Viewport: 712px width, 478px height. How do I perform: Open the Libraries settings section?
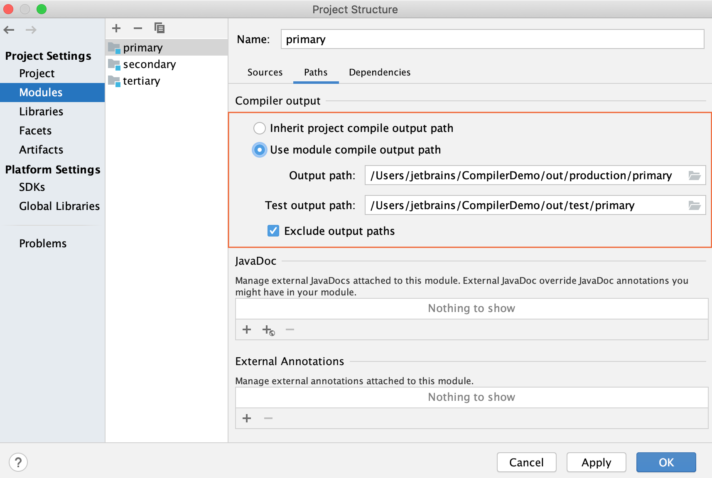pos(41,111)
